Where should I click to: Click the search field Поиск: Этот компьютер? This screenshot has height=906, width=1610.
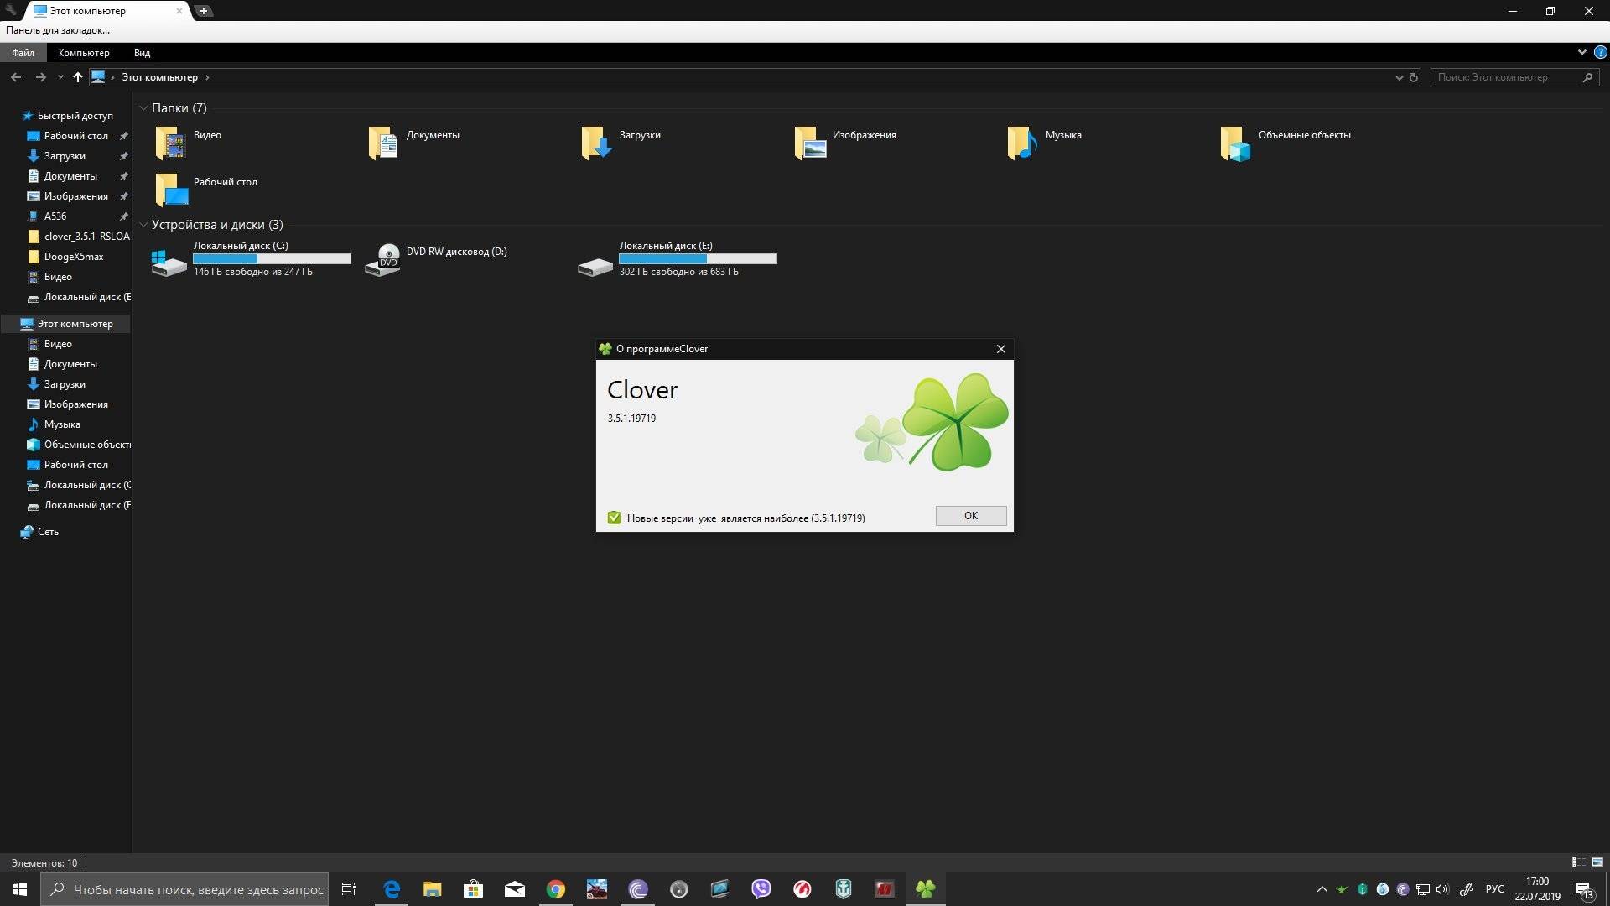[1515, 77]
